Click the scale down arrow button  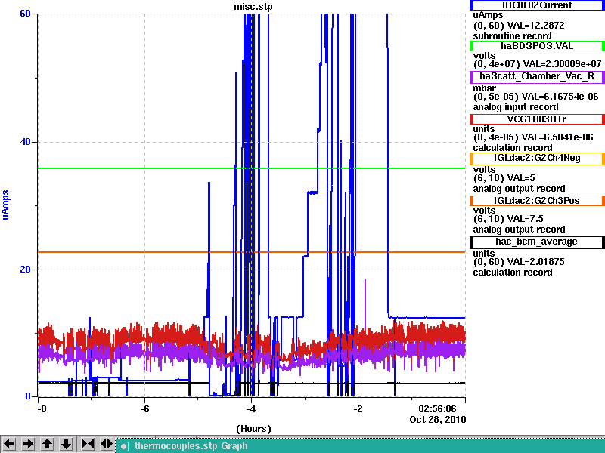click(x=66, y=444)
